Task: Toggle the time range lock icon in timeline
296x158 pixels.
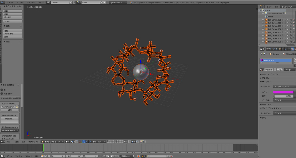Action: [x=45, y=156]
